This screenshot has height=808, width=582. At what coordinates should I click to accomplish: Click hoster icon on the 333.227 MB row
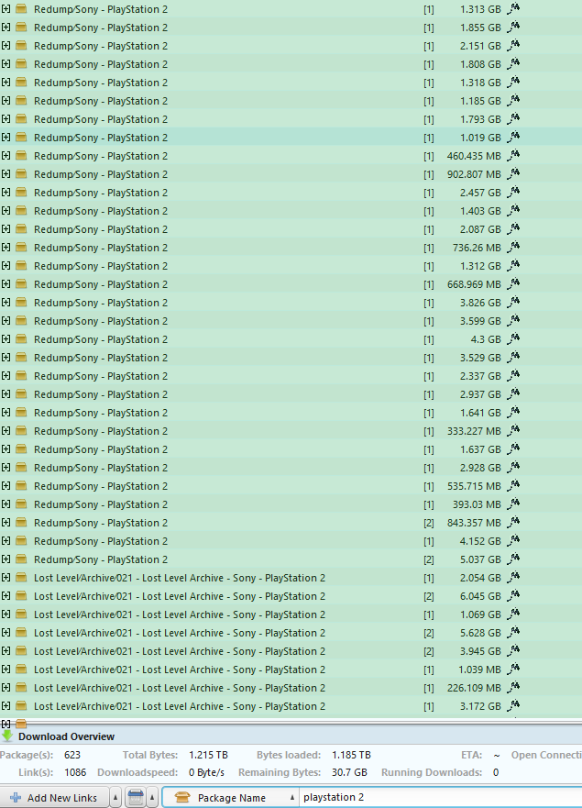(513, 431)
